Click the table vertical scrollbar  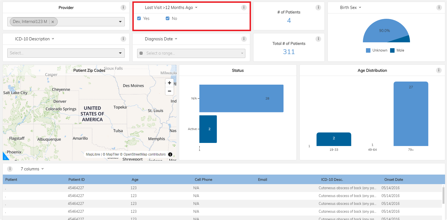(443, 195)
